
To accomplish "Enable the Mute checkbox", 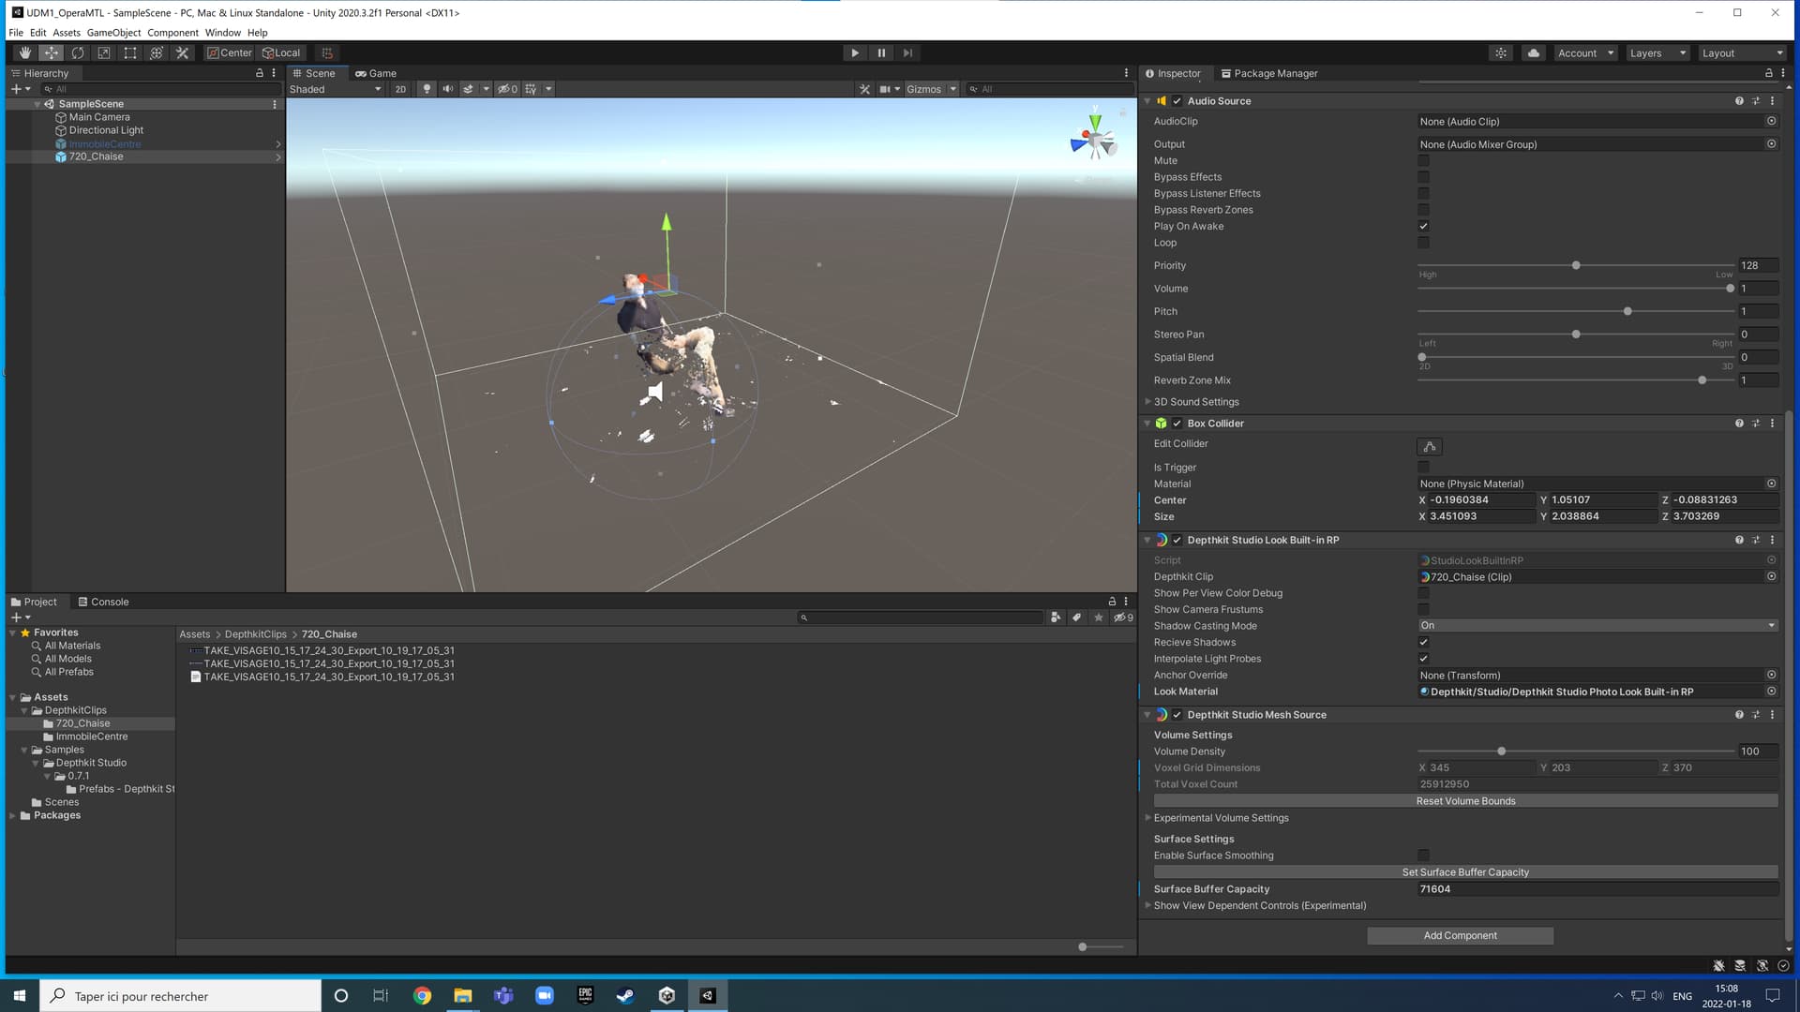I will click(1423, 161).
